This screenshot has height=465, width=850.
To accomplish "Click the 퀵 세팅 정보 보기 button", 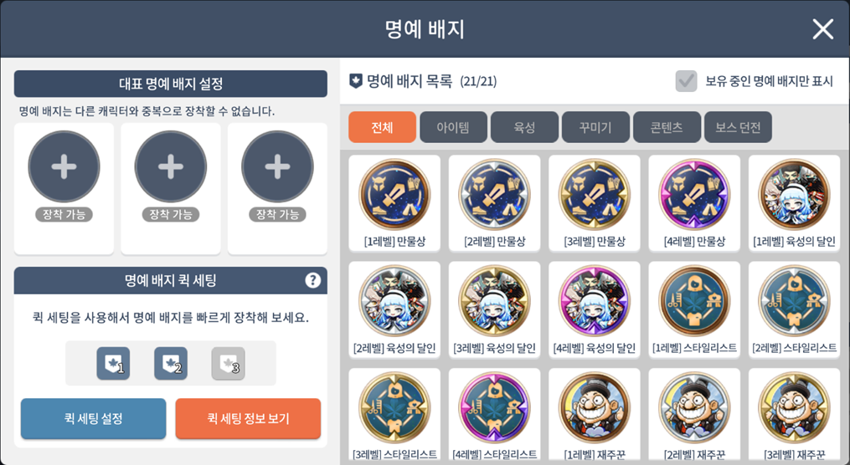I will (248, 418).
